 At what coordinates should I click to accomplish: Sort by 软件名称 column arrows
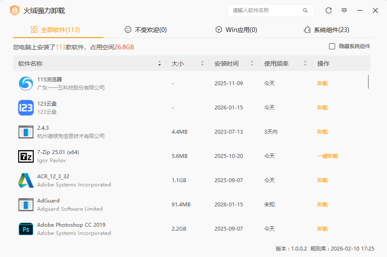(x=160, y=64)
